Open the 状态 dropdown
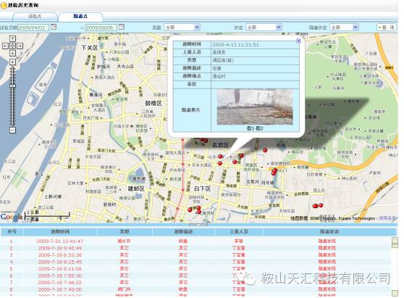Screen dimensions: 404x298 coord(264,27)
